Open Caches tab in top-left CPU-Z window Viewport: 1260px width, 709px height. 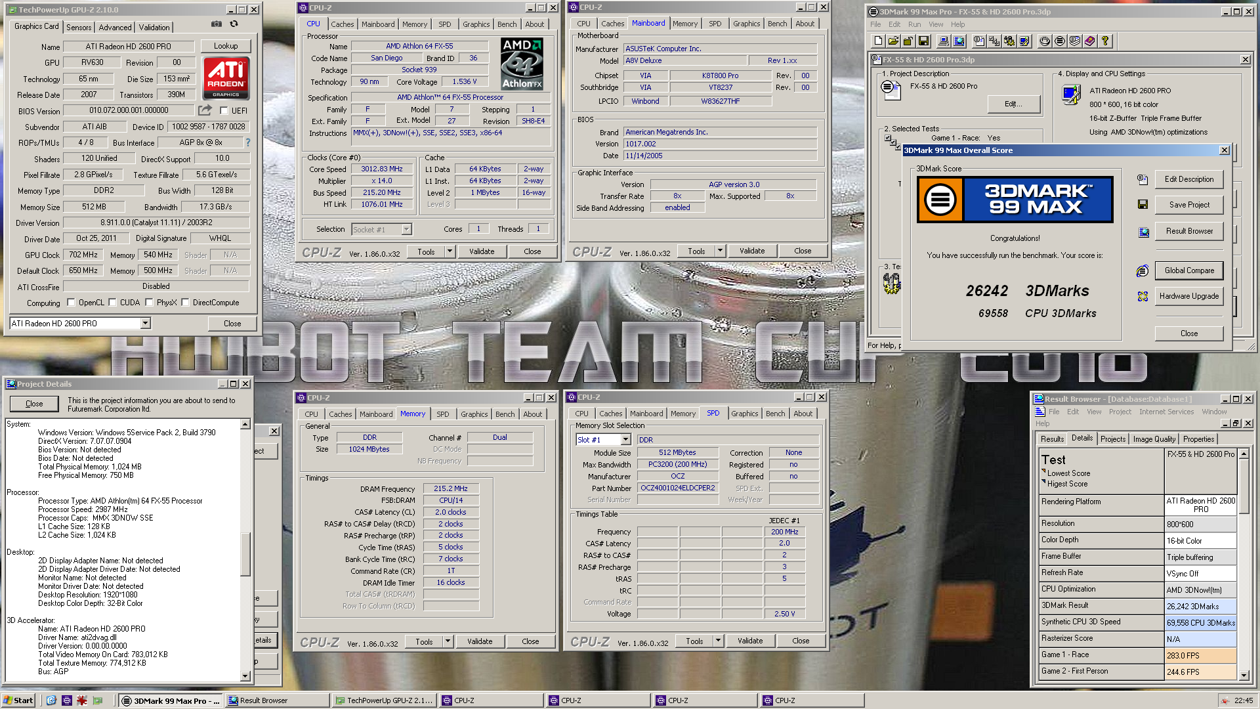(x=342, y=24)
